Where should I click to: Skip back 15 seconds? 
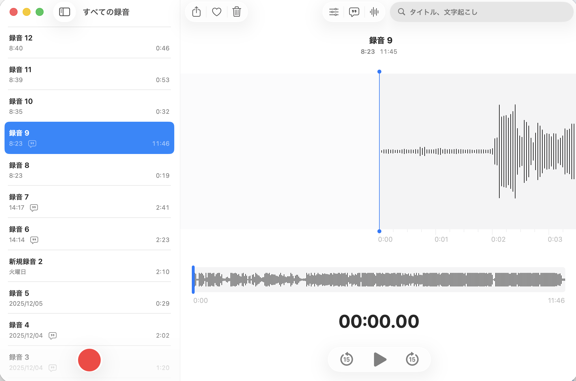[347, 359]
